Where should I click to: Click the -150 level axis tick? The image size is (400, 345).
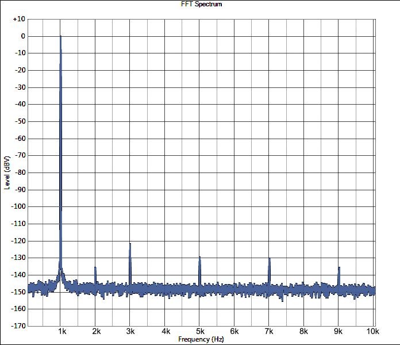click(18, 292)
